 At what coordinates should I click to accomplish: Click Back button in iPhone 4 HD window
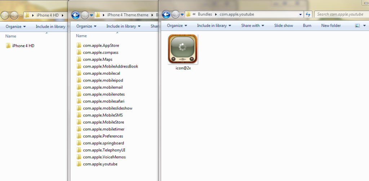[5, 16]
